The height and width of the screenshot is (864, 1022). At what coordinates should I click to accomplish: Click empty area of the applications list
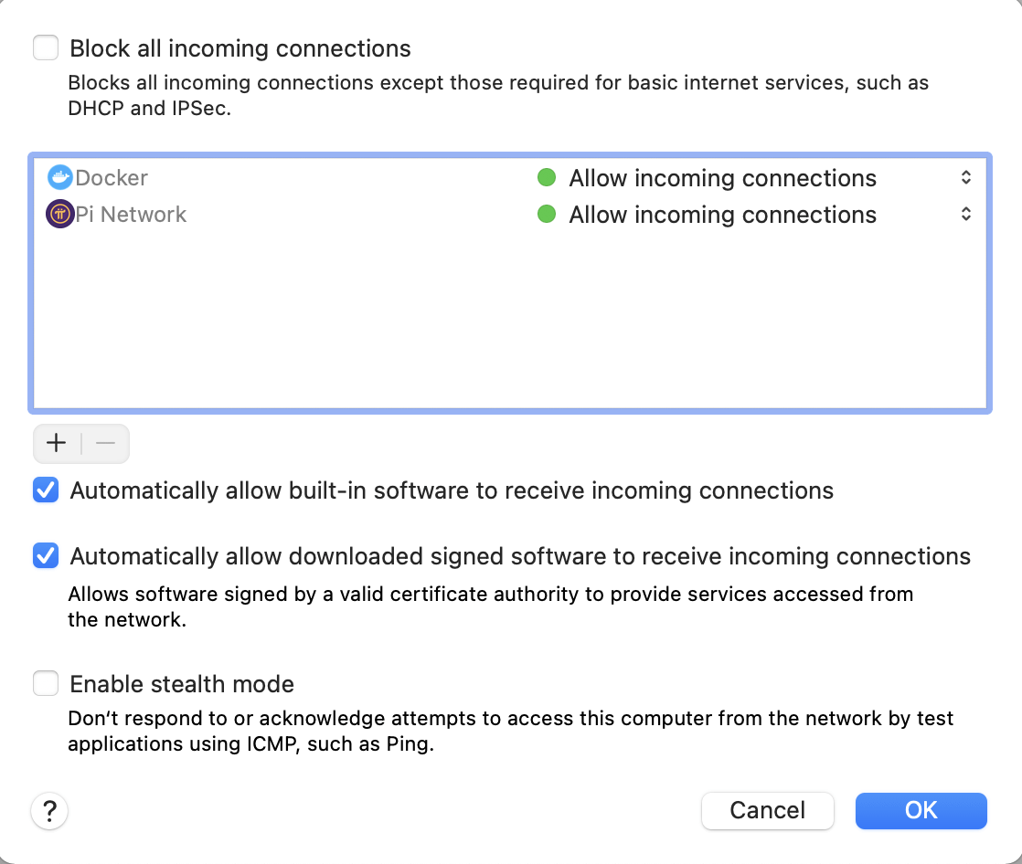click(510, 319)
